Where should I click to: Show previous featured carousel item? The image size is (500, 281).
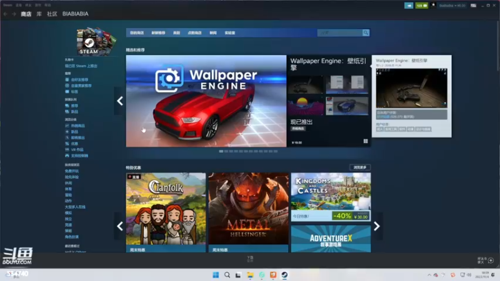tap(120, 101)
